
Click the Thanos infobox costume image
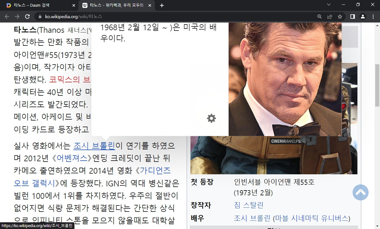click(274, 155)
